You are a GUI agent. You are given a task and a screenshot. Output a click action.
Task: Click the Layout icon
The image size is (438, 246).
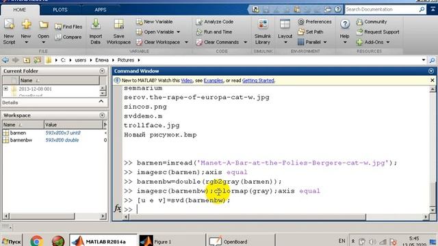[x=285, y=25]
